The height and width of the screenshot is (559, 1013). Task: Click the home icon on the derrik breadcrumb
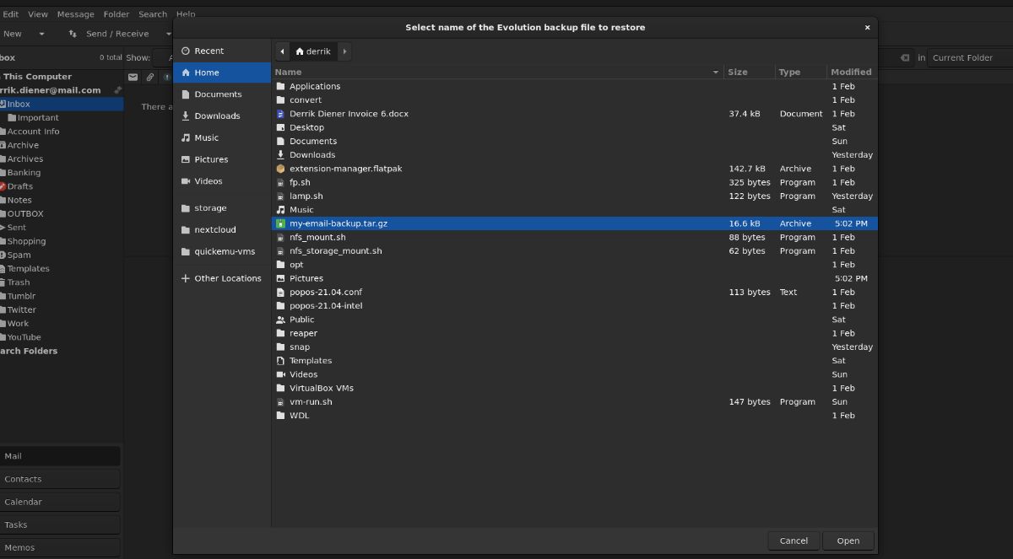tap(300, 51)
